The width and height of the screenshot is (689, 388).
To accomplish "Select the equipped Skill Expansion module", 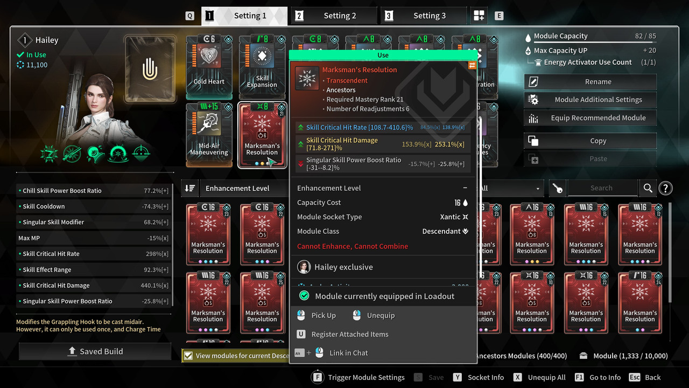I will 262,67.
